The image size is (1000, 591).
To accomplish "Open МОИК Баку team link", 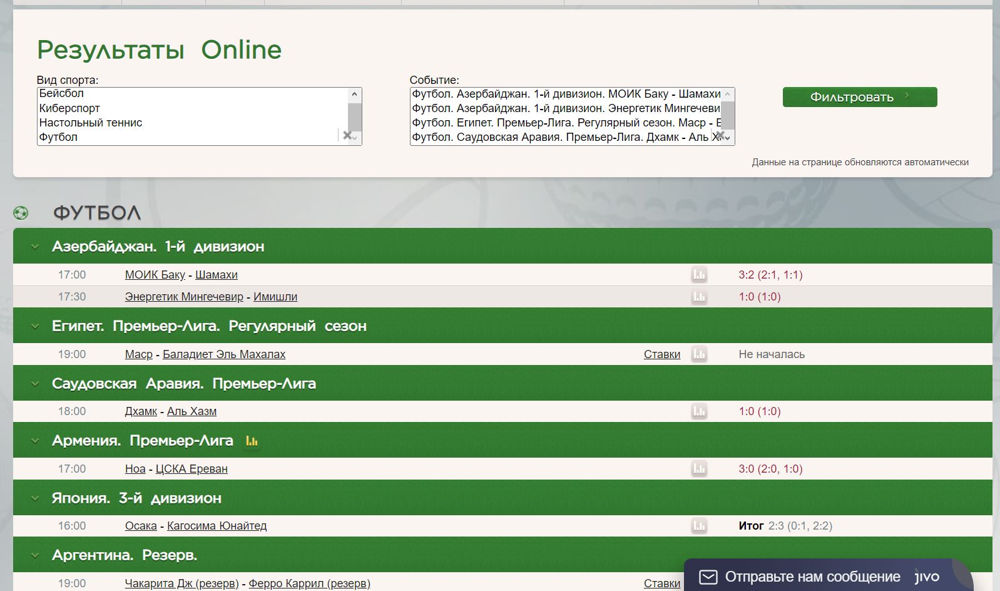I will (x=155, y=275).
